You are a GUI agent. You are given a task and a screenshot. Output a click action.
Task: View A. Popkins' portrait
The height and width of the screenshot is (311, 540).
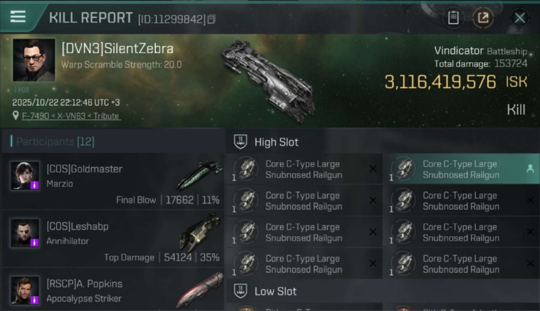click(25, 290)
